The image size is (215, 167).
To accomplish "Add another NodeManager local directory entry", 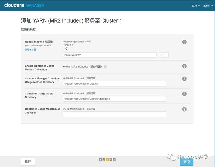I will tap(161, 55).
